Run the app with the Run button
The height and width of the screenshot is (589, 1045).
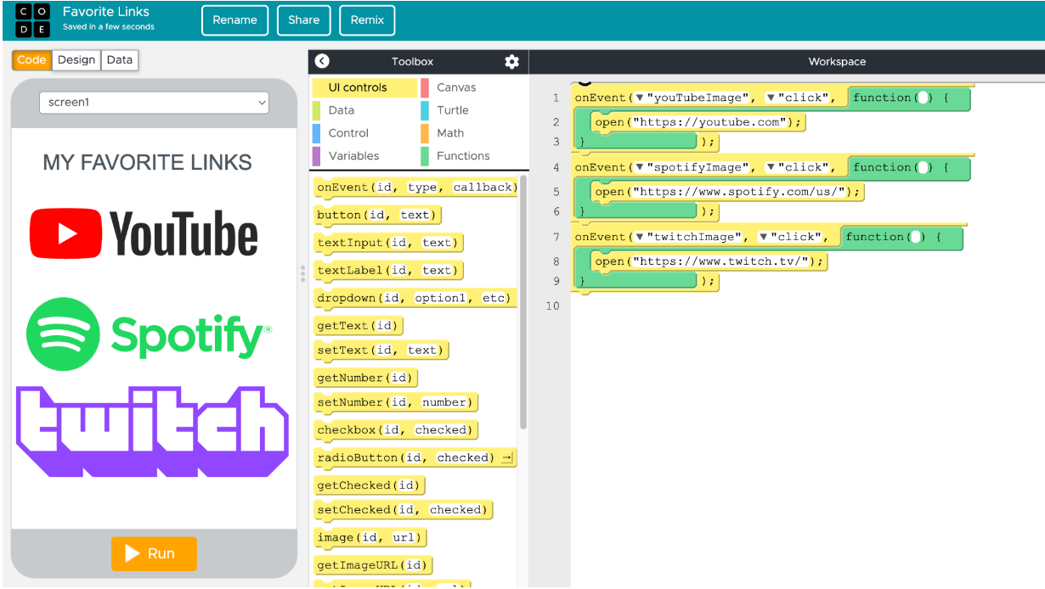click(154, 553)
